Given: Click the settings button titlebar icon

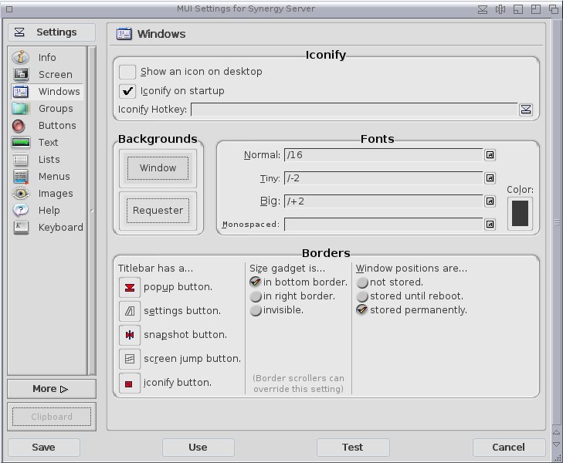Looking at the screenshot, I should (129, 312).
